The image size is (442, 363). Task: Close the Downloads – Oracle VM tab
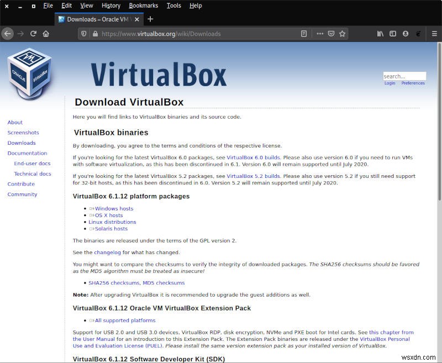[x=136, y=19]
